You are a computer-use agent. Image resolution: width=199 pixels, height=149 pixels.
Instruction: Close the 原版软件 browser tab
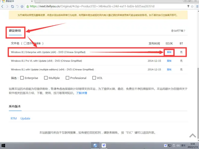(x=32, y=1)
